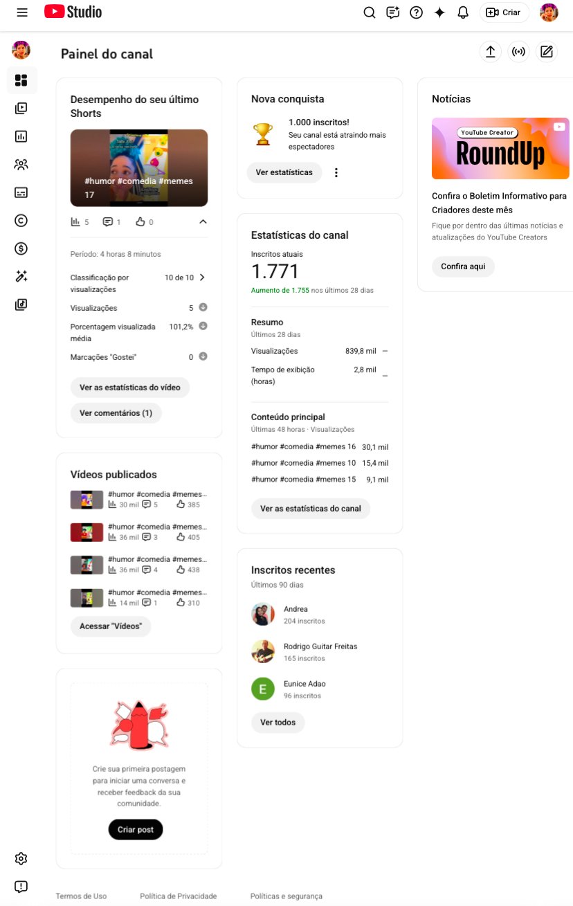Click the Criar post button
This screenshot has width=573, height=906.
136,829
